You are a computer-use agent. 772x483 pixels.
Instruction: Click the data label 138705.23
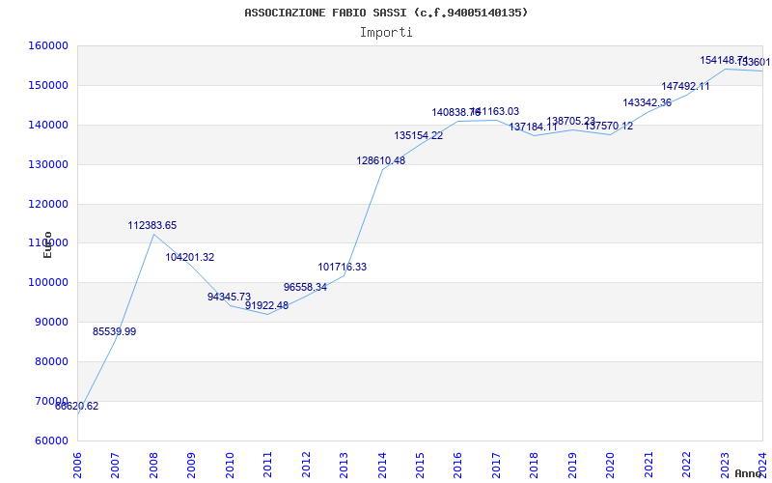tap(571, 121)
